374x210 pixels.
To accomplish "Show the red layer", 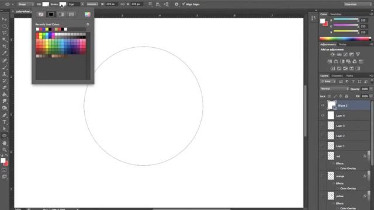I will pos(323,156).
